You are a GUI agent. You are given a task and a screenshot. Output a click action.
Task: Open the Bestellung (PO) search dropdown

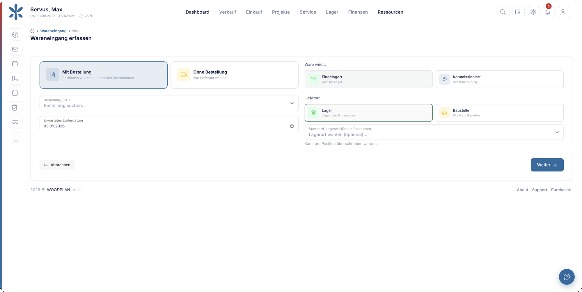(169, 103)
